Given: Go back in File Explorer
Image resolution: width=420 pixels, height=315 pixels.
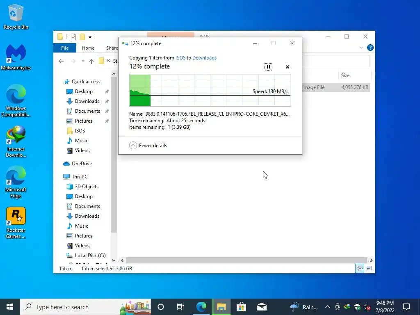Looking at the screenshot, I should (x=61, y=61).
